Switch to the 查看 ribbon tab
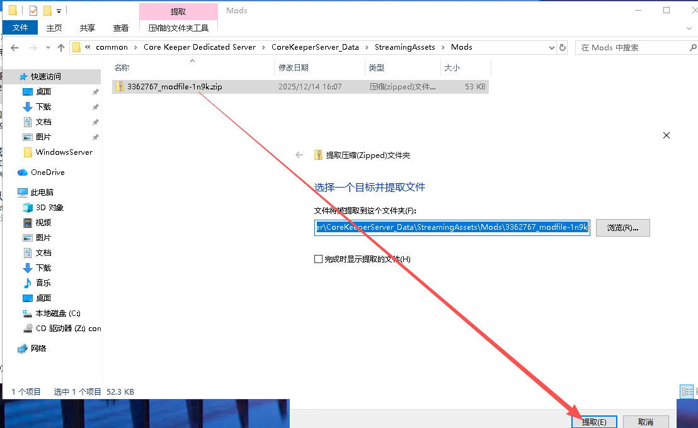 point(120,28)
